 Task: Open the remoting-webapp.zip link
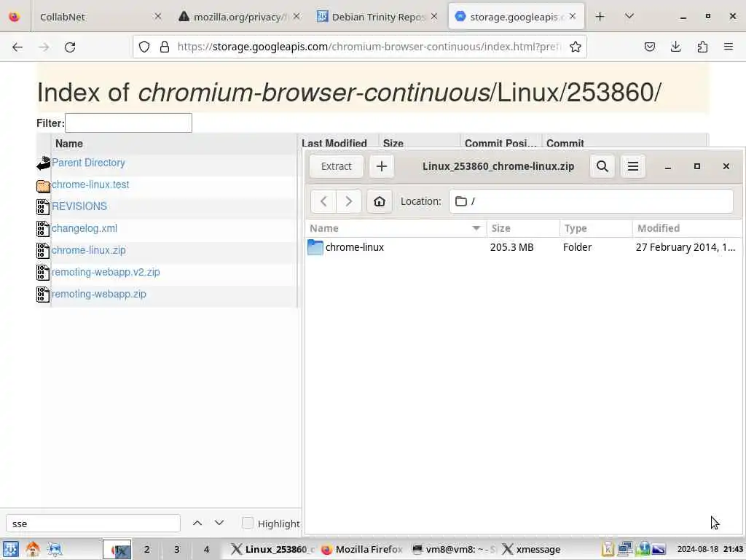pyautogui.click(x=99, y=295)
